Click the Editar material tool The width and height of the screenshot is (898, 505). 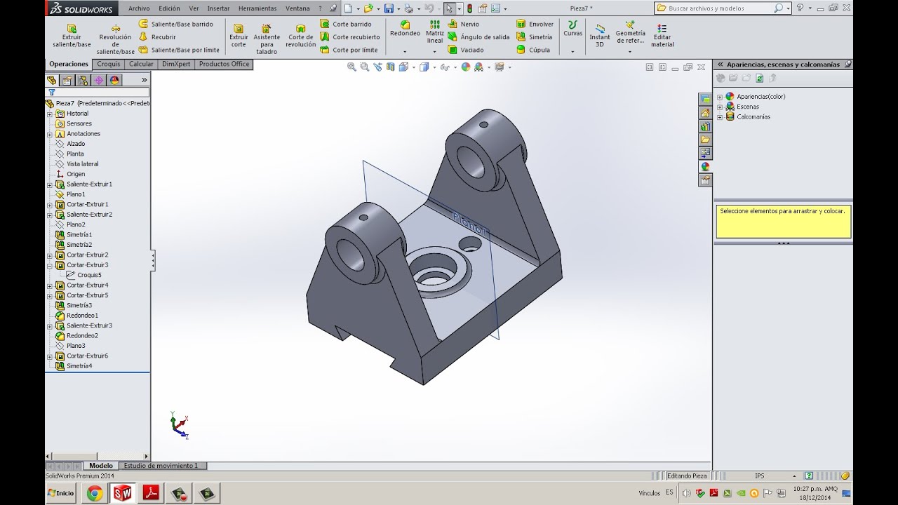[662, 36]
